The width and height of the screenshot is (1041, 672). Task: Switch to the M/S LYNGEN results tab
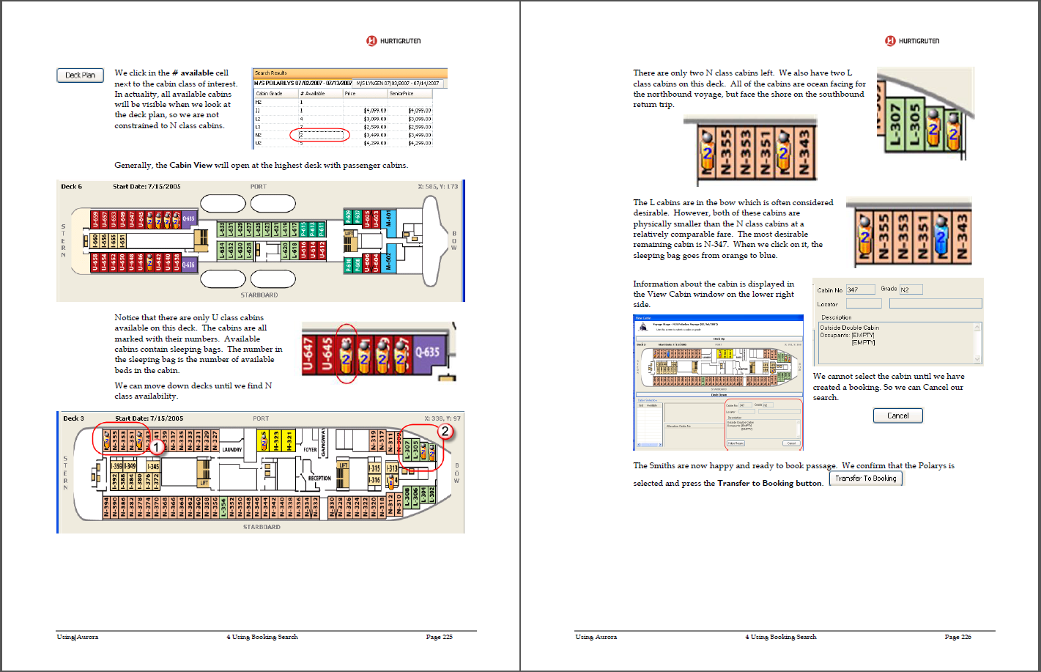point(398,84)
